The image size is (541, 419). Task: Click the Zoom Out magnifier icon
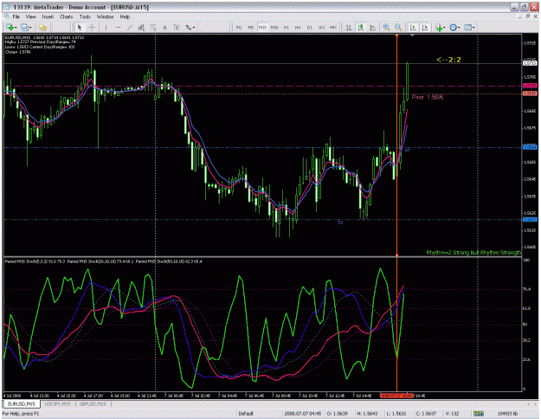click(x=398, y=27)
